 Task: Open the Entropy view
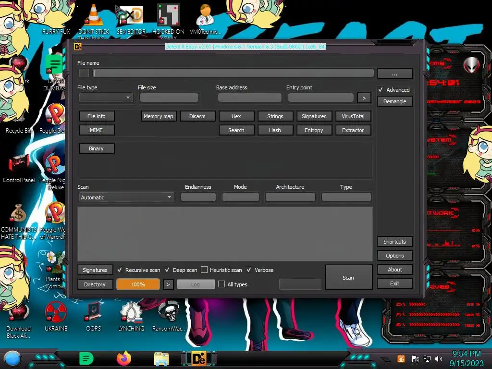click(314, 130)
